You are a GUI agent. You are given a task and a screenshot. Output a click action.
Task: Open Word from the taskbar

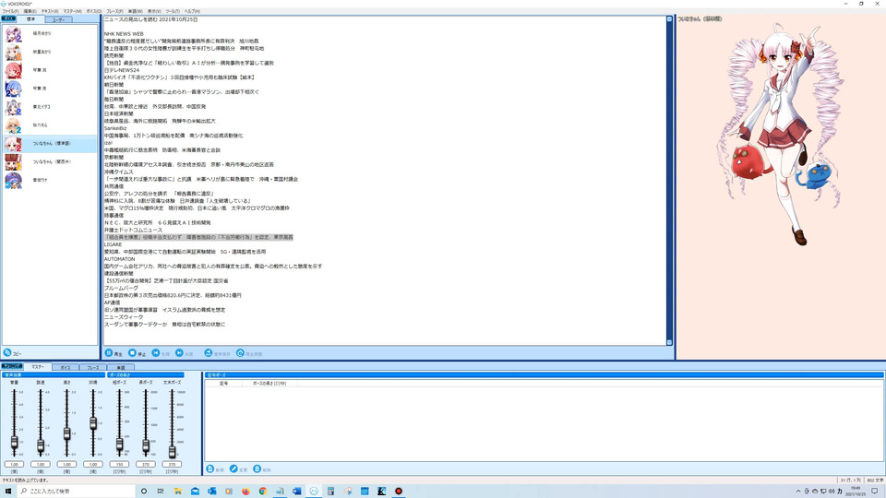(x=296, y=492)
